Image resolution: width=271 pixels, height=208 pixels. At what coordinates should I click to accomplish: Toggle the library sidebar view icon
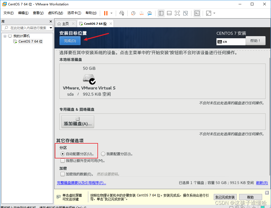coord(161,13)
